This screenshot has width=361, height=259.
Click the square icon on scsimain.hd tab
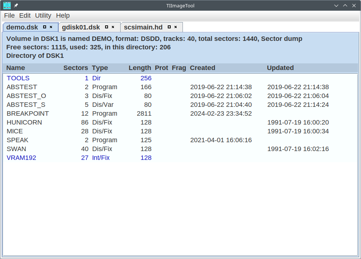click(169, 27)
